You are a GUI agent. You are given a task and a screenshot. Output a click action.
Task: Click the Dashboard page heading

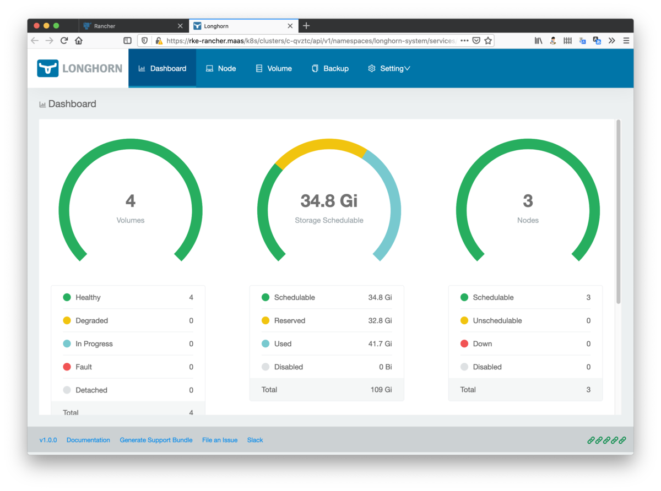[68, 103]
